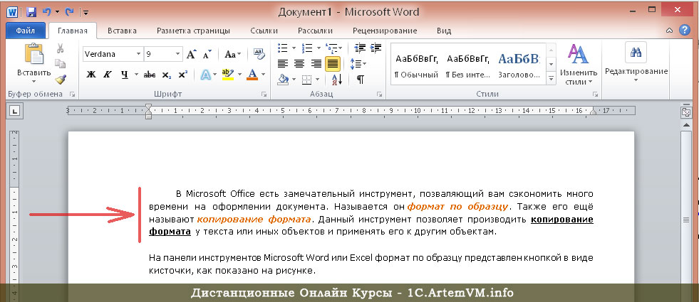
Task: Save the document using the quick access icon
Action: pyautogui.click(x=31, y=12)
